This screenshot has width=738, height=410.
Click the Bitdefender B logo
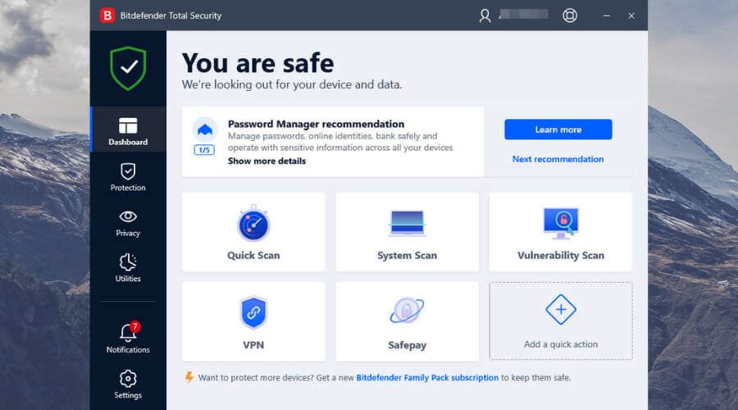point(107,16)
